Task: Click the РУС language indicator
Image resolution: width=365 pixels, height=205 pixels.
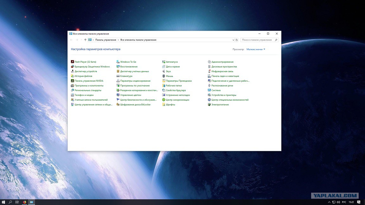Action: point(344,202)
